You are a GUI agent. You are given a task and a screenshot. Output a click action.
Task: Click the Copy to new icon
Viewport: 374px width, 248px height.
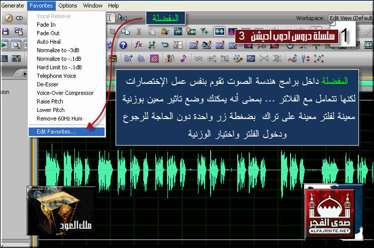point(126,32)
